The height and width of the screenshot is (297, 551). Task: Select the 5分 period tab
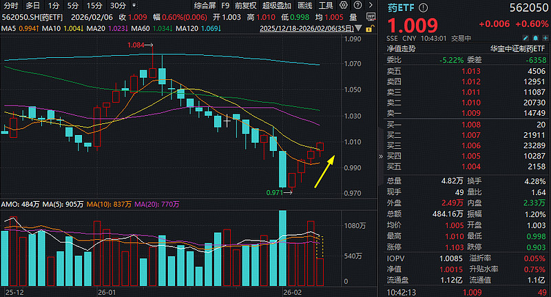[73, 6]
